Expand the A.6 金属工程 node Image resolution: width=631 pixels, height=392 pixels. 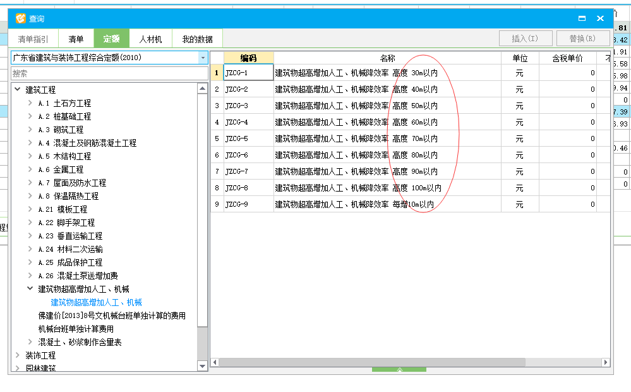click(x=30, y=169)
